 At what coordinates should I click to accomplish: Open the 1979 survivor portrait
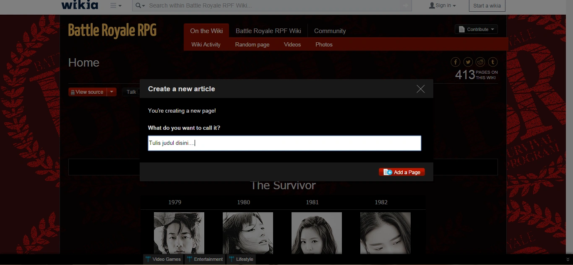point(179,233)
